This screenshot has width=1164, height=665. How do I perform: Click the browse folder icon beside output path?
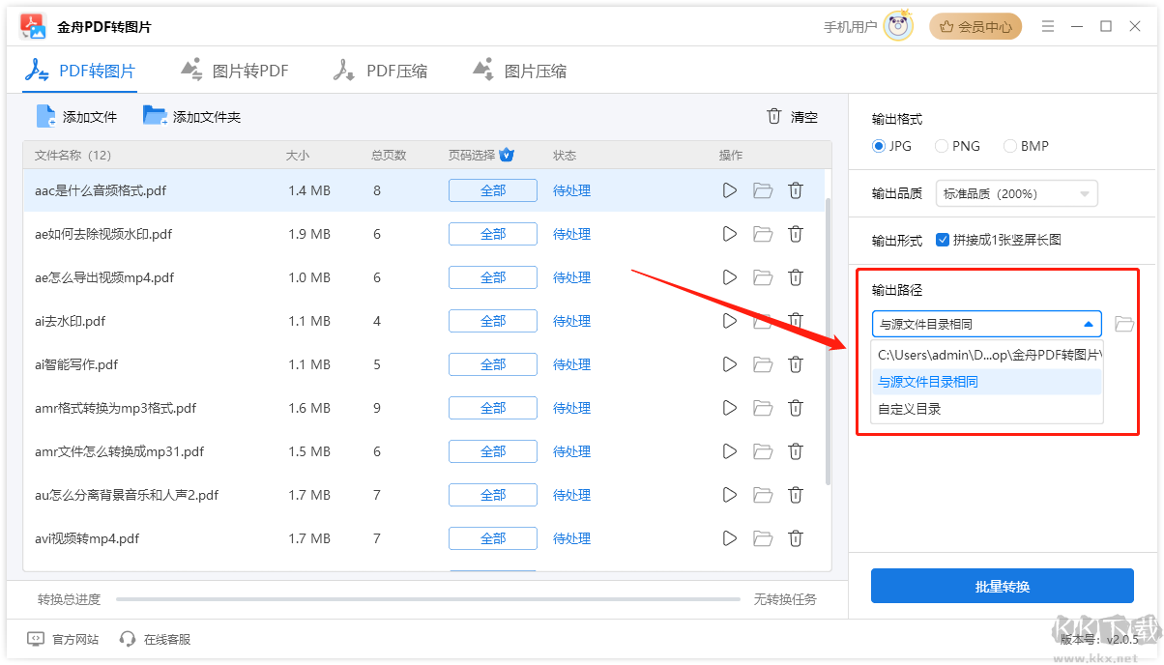tap(1123, 324)
